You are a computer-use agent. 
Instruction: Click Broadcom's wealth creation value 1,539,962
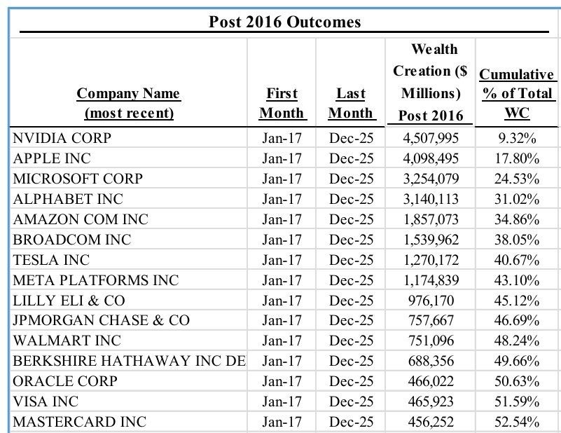coord(430,240)
